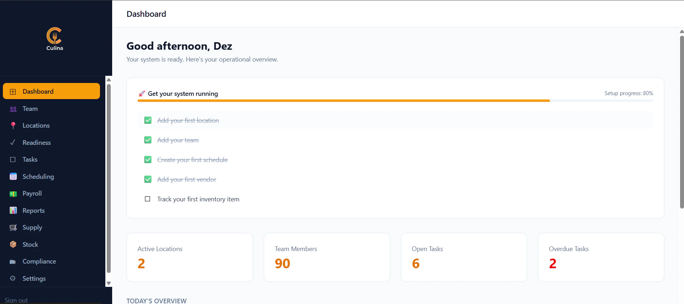Go to the Team page

tap(51, 108)
